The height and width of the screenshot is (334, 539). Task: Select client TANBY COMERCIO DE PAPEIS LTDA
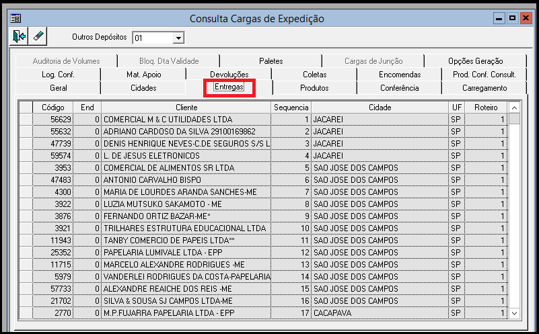pos(186,241)
